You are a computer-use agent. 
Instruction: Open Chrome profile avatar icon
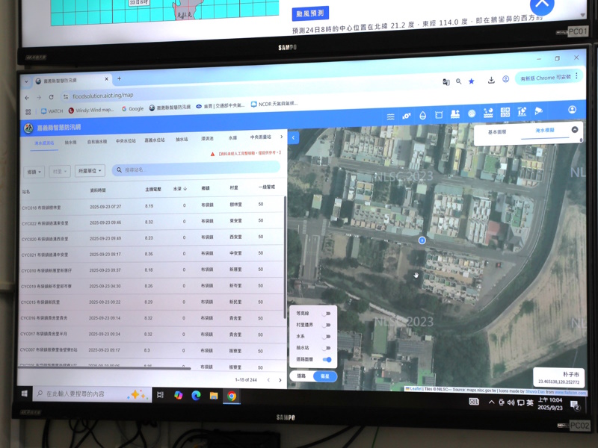pyautogui.click(x=506, y=79)
